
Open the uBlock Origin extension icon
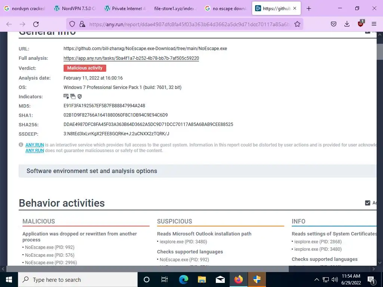click(361, 24)
